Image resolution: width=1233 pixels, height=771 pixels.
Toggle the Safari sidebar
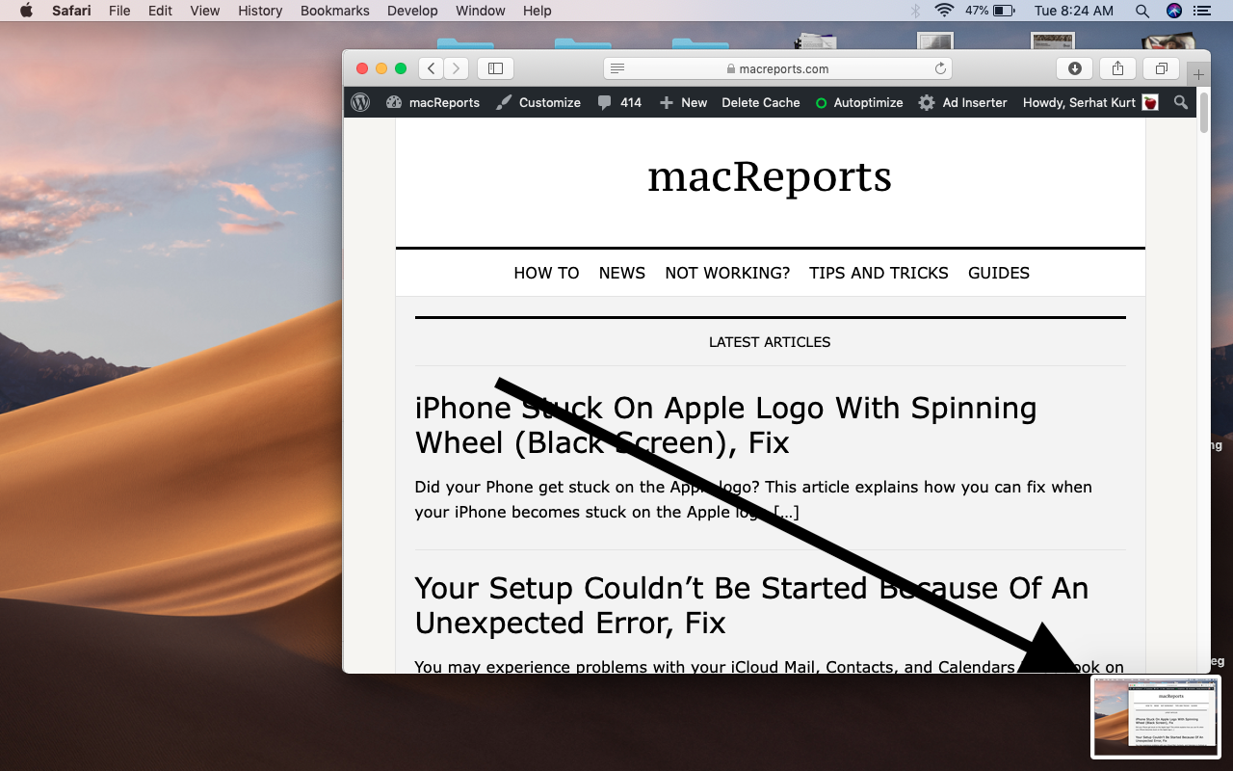(x=495, y=68)
